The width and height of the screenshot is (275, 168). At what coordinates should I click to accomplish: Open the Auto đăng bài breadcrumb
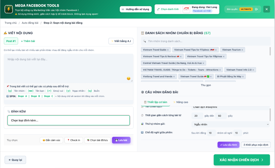tap(30, 23)
